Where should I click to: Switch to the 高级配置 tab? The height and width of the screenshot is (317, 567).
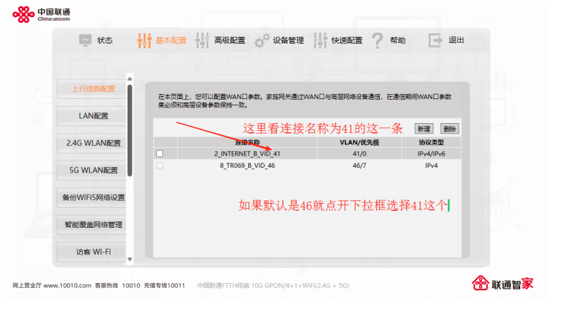(230, 40)
